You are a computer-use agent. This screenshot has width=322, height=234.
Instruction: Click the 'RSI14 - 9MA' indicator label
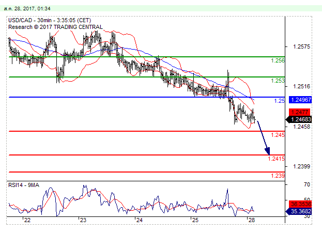(x=24, y=185)
